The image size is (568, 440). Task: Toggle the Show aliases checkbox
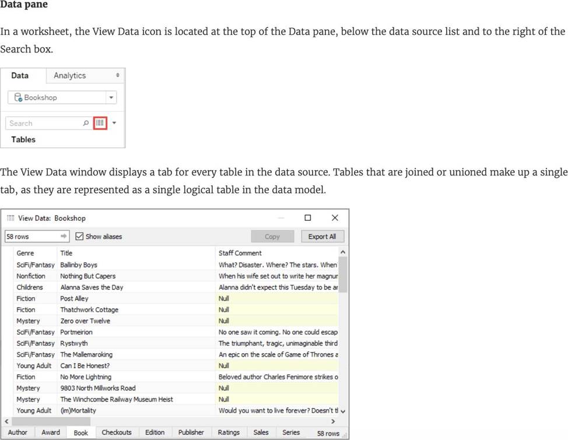[80, 237]
